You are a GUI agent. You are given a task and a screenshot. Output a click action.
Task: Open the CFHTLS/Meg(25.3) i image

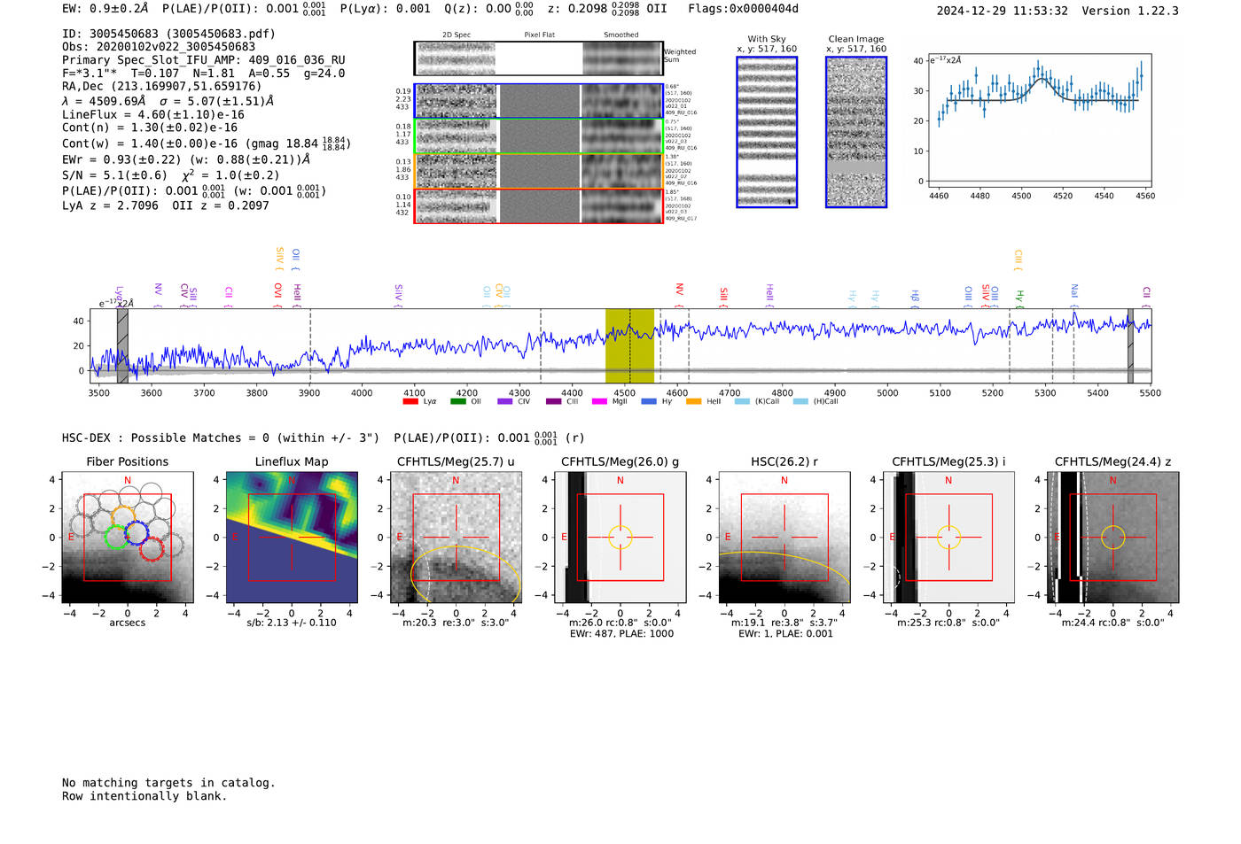948,538
